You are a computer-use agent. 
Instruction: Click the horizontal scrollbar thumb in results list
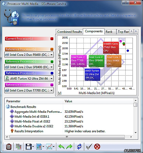click(67, 137)
